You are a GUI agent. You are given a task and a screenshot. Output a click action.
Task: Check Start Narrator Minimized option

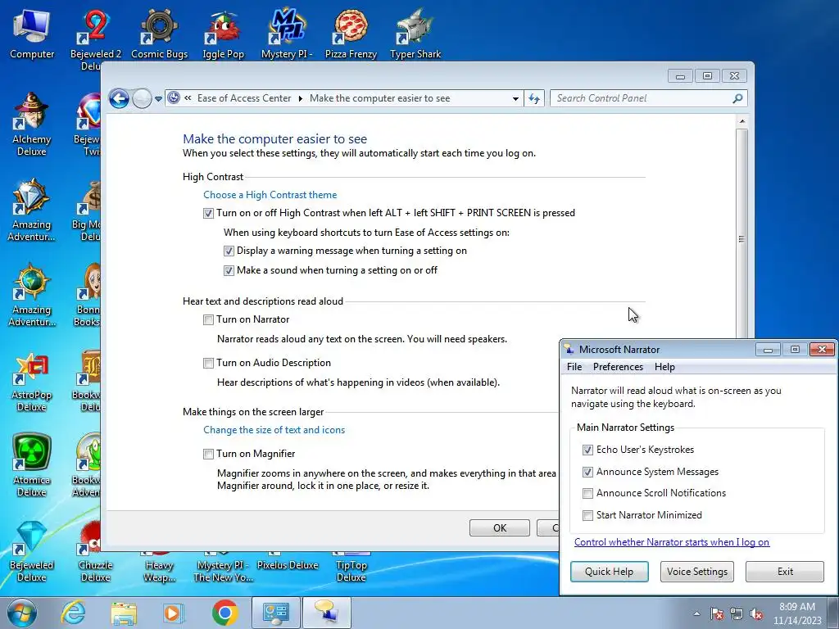pyautogui.click(x=587, y=515)
